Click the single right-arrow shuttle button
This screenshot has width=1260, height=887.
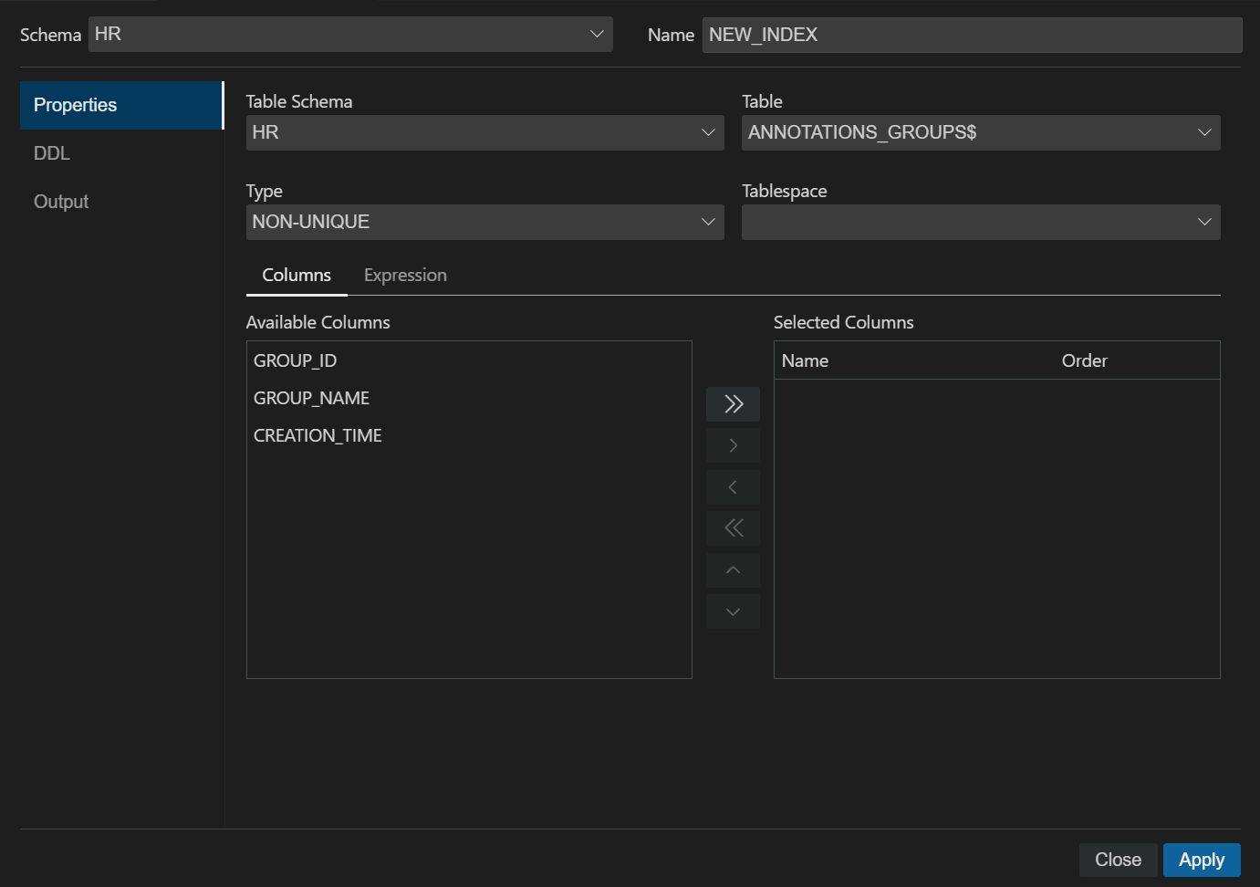[x=733, y=444]
